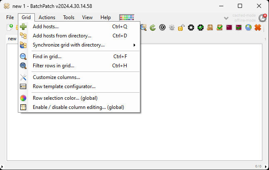The image size is (269, 170).
Task: Open the File menu
Action: click(x=10, y=17)
